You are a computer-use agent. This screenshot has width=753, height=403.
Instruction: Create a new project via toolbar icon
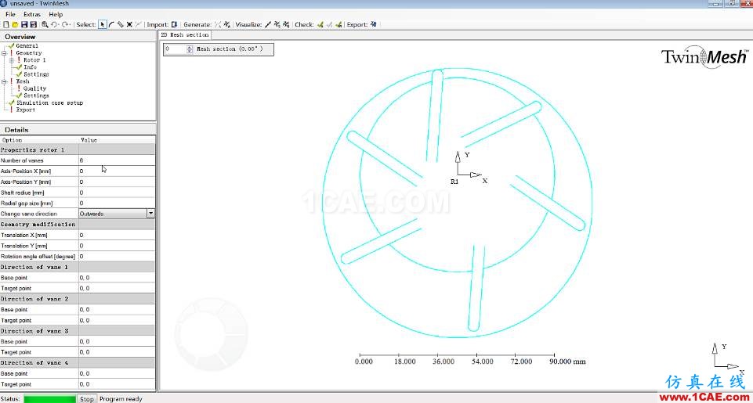click(x=6, y=24)
